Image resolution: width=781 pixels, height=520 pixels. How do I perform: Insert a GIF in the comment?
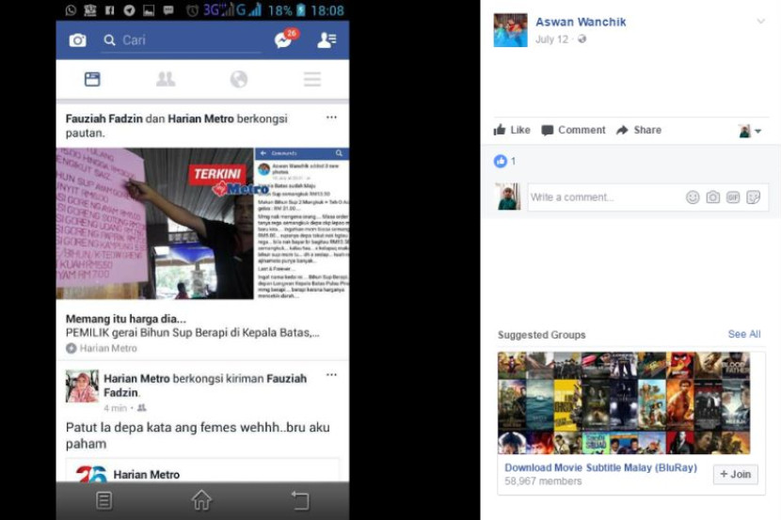[x=733, y=197]
